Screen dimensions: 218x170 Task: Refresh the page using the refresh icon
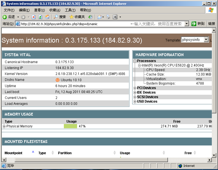[x=40, y=17]
